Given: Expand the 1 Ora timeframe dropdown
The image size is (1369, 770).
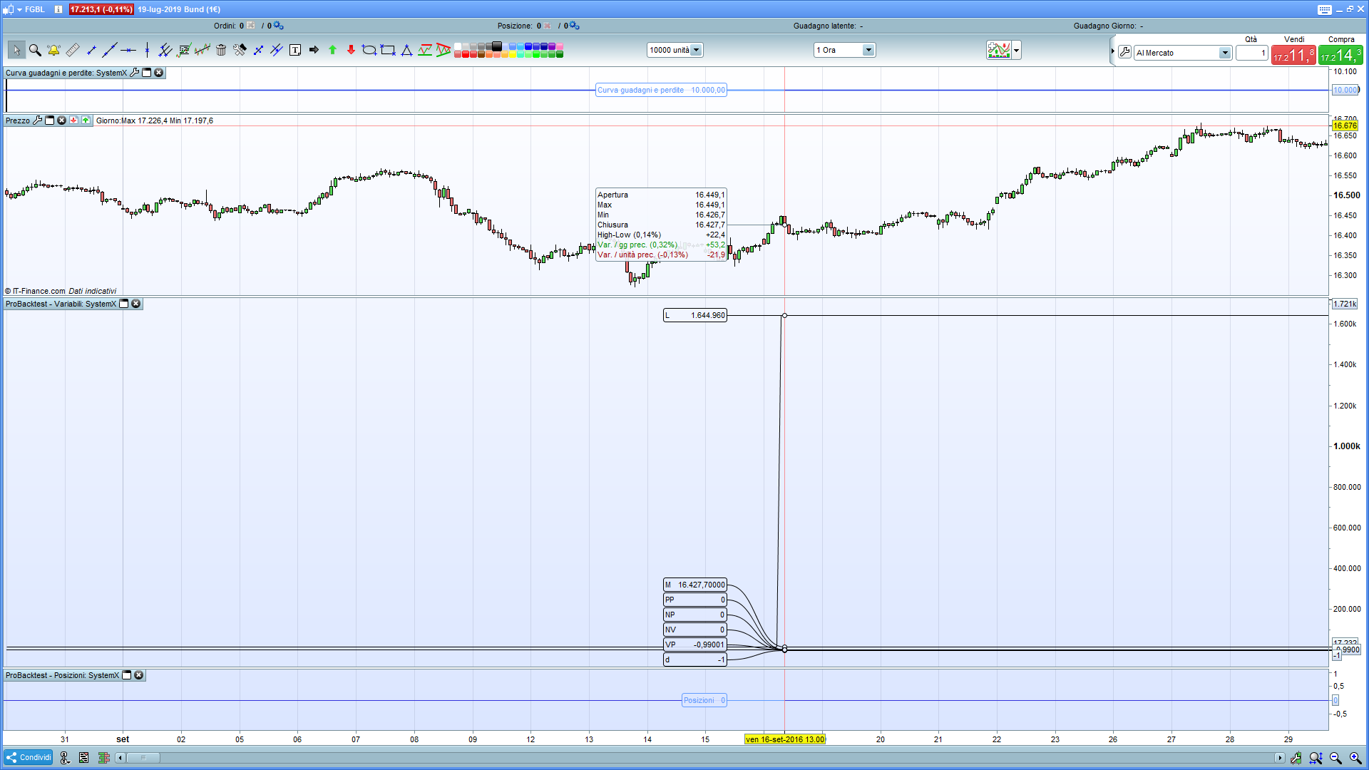Looking at the screenshot, I should tap(868, 50).
